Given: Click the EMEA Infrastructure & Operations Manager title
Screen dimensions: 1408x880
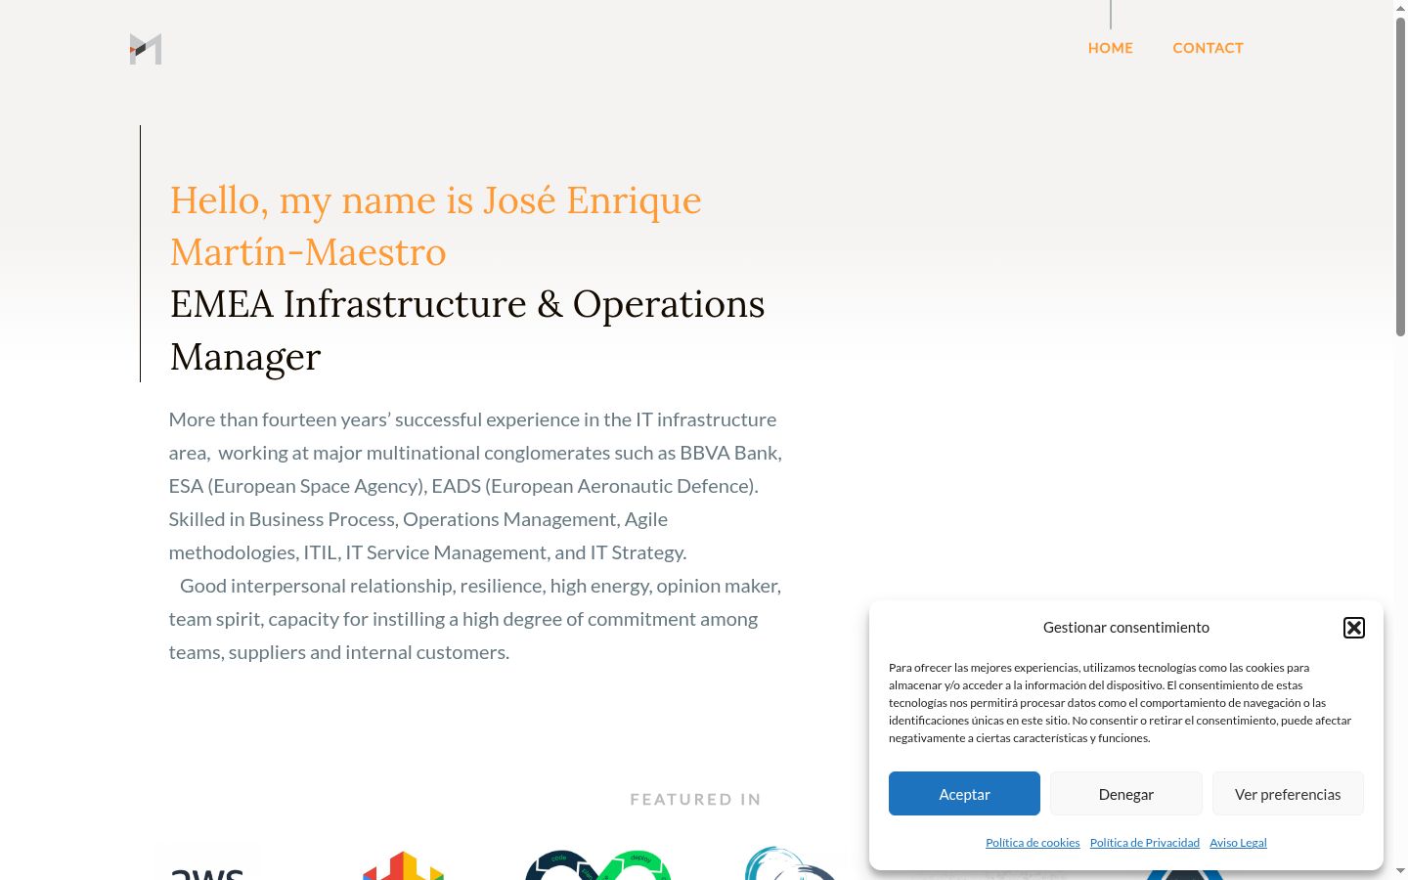Looking at the screenshot, I should point(467,330).
